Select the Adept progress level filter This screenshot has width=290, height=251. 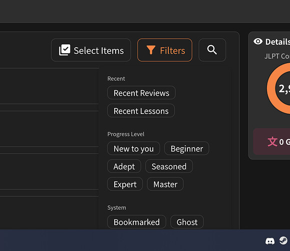(124, 166)
